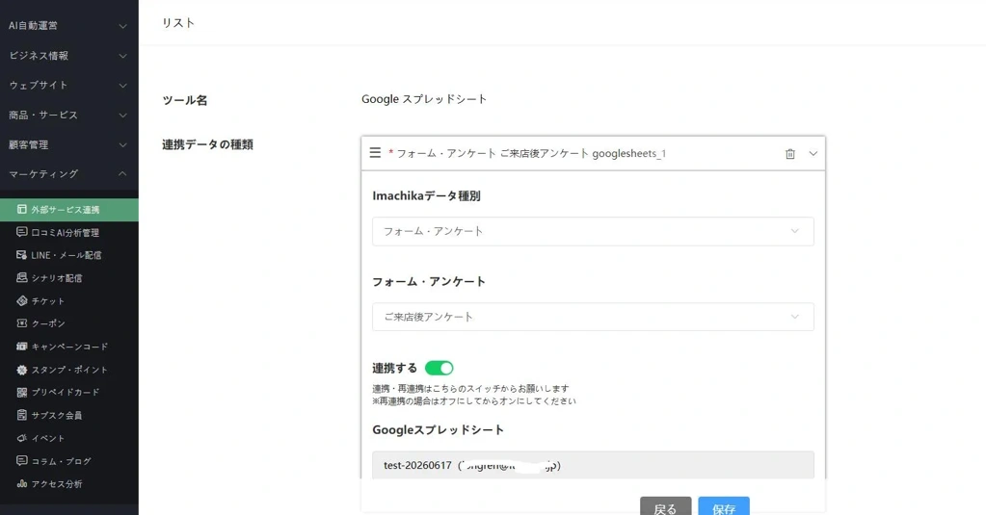This screenshot has height=515, width=986.
Task: Expand the ビジネス情報 sidebar section
Action: [x=69, y=55]
